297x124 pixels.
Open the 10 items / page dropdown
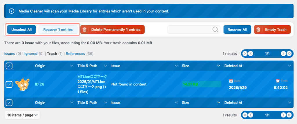[22, 115]
